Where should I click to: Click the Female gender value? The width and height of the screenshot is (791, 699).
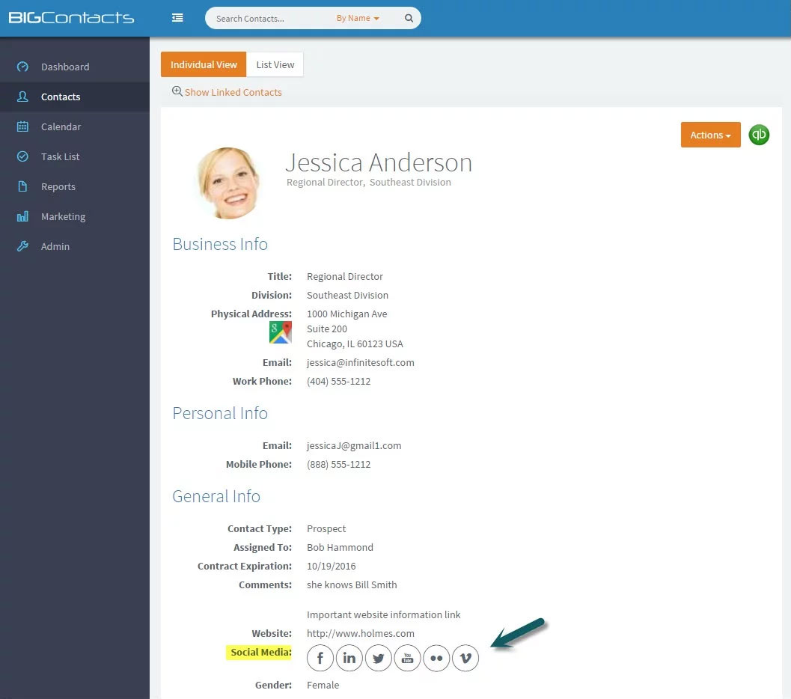point(323,686)
